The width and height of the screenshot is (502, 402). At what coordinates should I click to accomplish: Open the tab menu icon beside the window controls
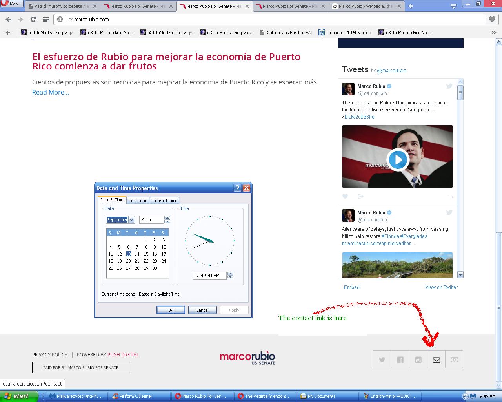point(453,6)
